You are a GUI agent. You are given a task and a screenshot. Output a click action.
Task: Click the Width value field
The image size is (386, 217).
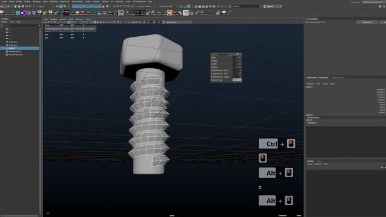tap(237, 64)
